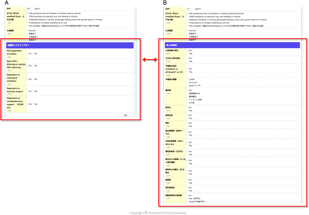Select インスリン注射 for diabetes in panel B

(188, 100)
